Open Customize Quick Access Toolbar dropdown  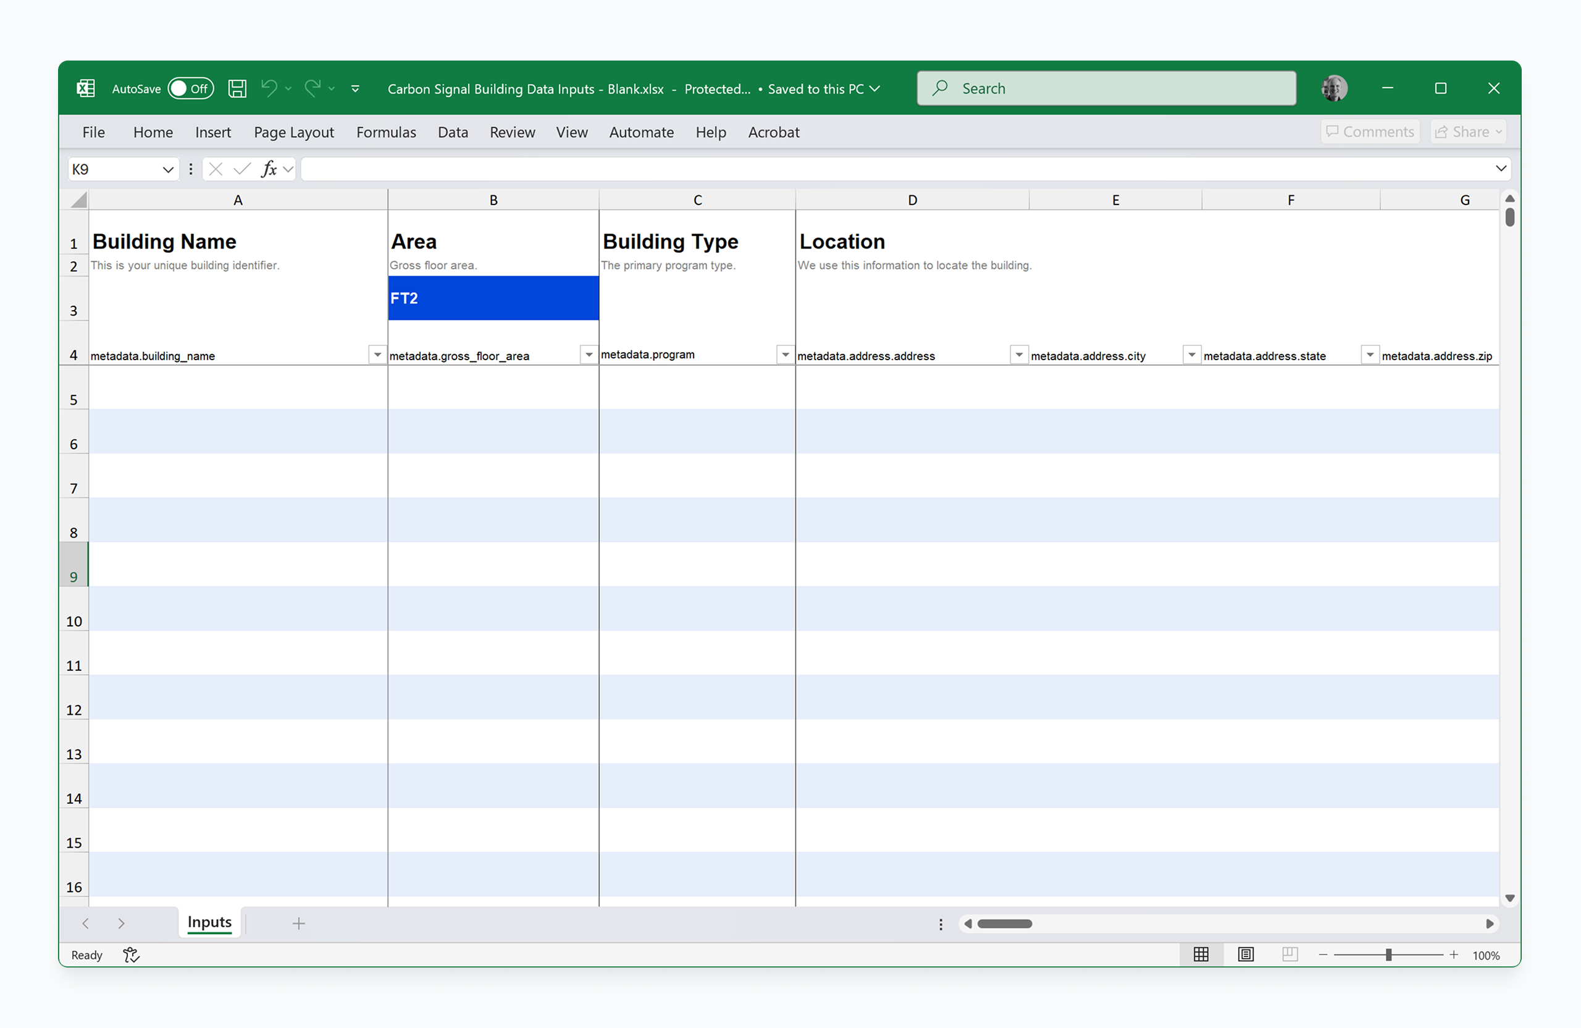(x=355, y=88)
